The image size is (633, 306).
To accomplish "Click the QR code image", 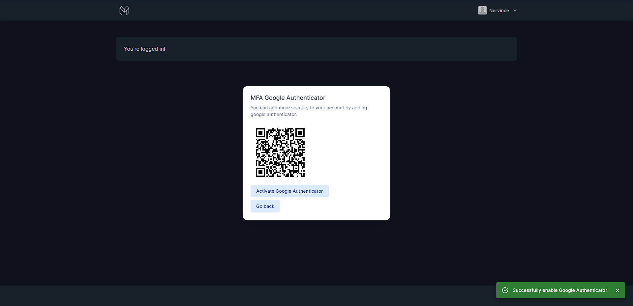I will [x=280, y=153].
